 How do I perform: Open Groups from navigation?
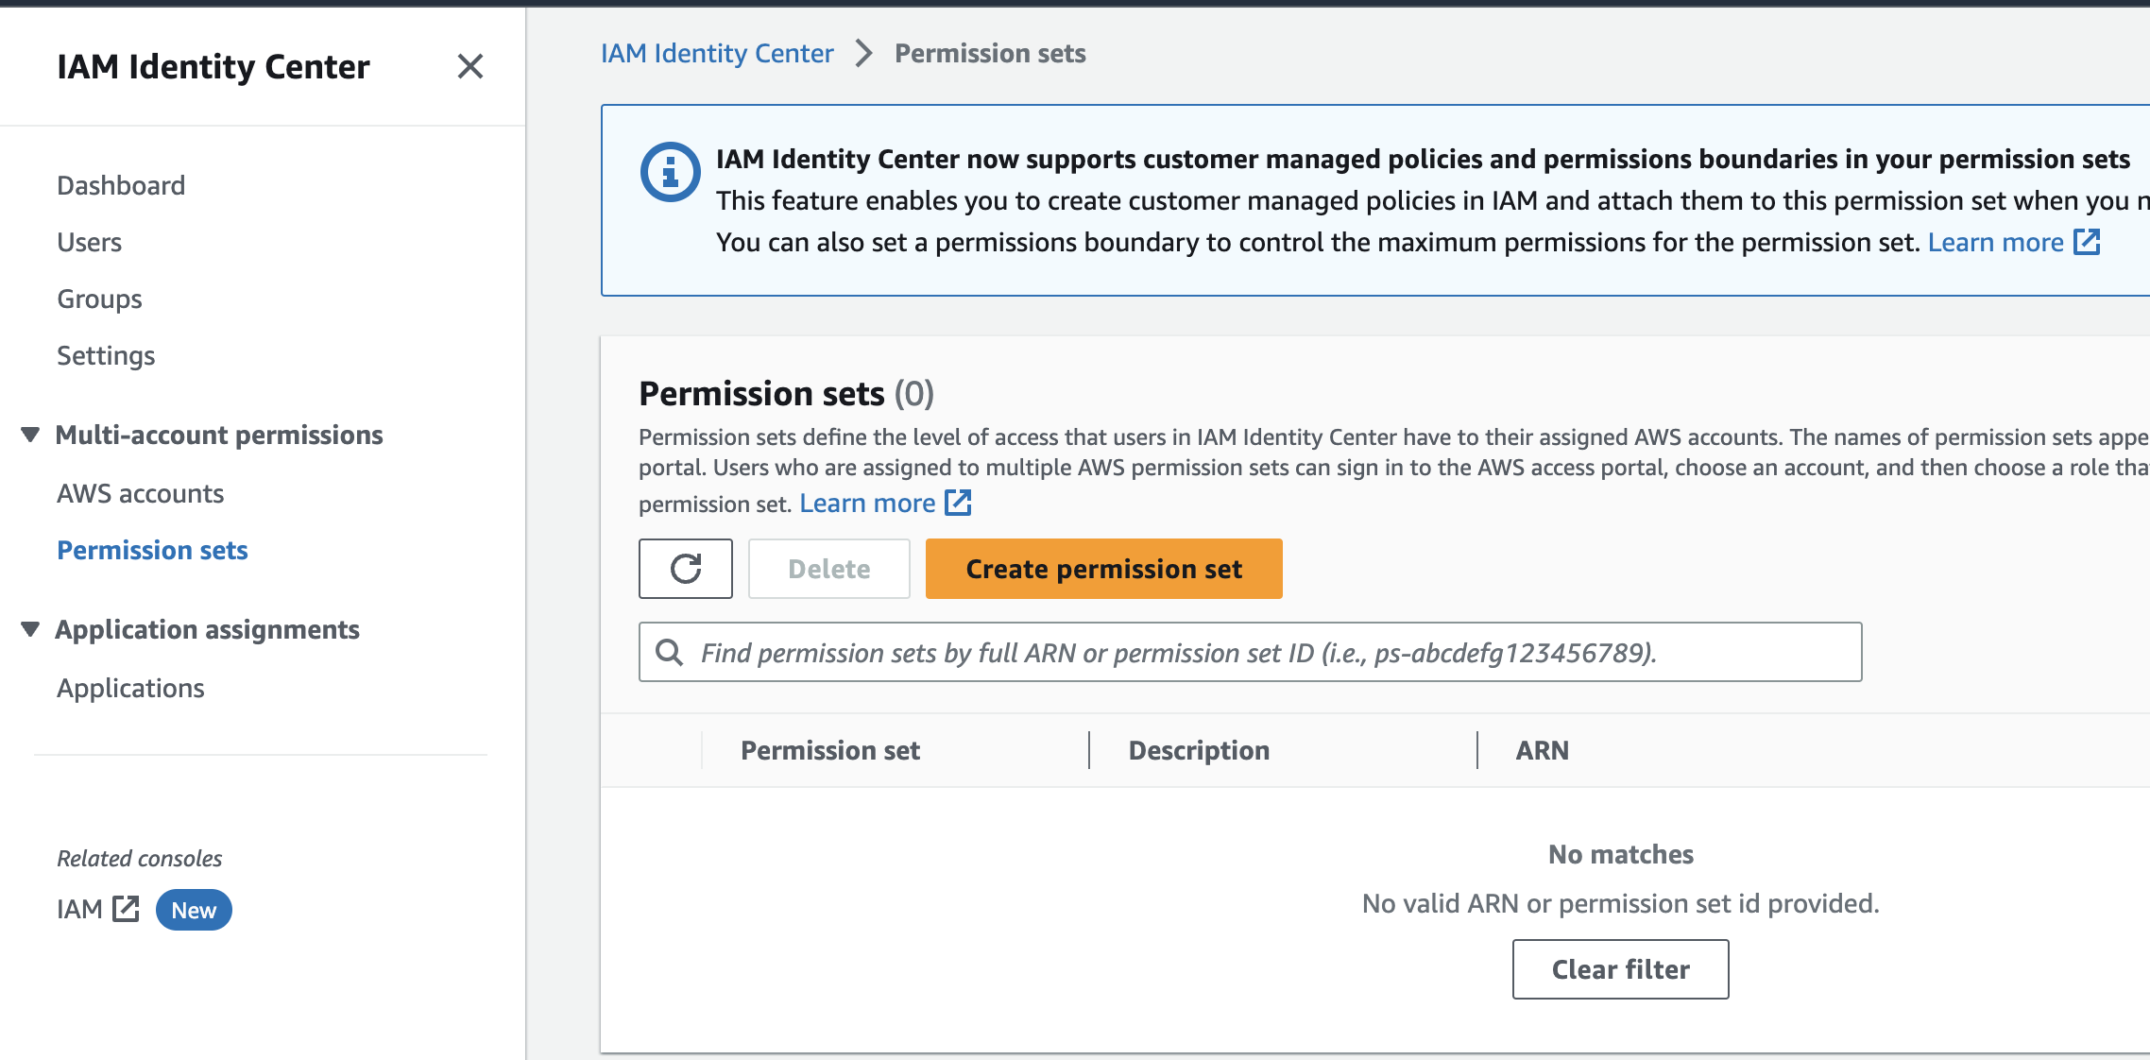coord(99,299)
